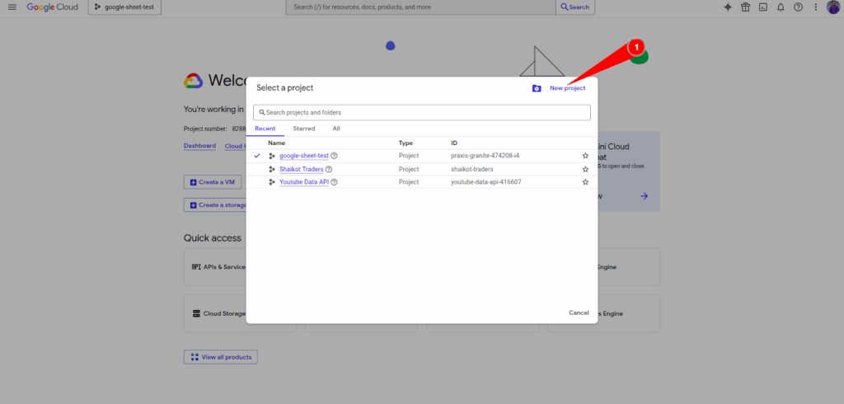Activate Cloud Shell terminal icon

[763, 7]
